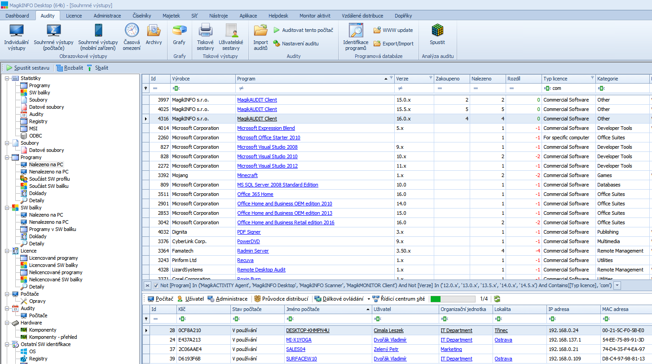Close the filter bar with the X button
The height and width of the screenshot is (364, 652).
(147, 285)
